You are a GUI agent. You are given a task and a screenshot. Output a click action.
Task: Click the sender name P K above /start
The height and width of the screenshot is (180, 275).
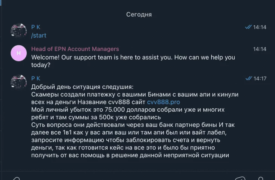[x=36, y=27]
